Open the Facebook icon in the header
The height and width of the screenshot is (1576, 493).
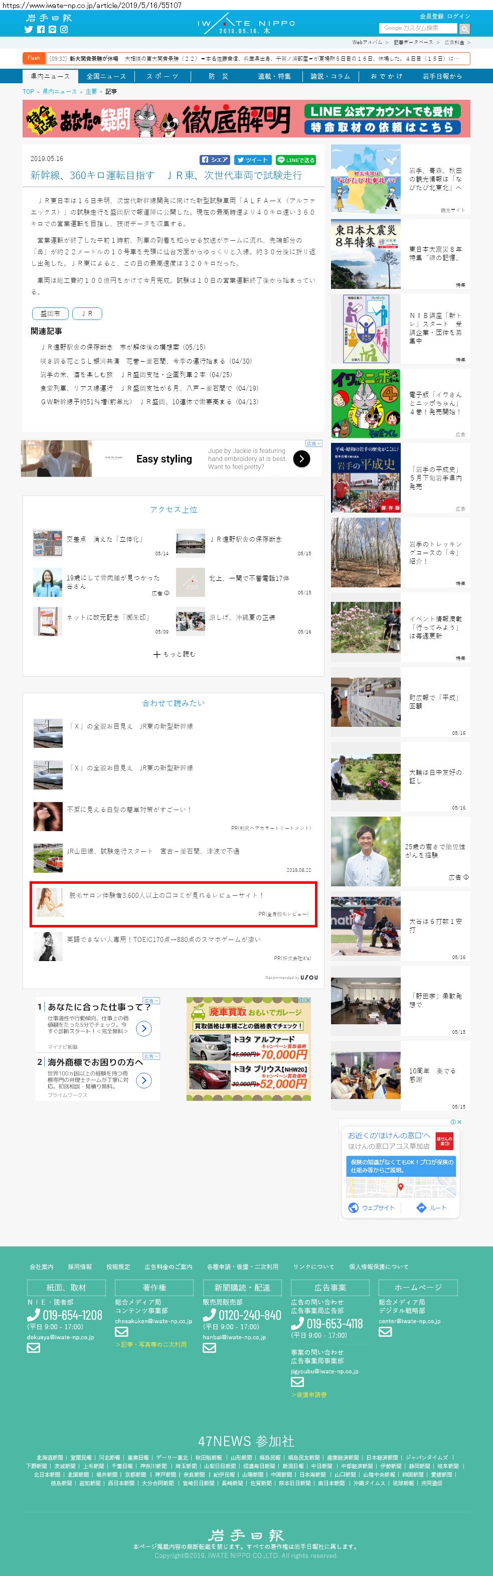pos(40,30)
